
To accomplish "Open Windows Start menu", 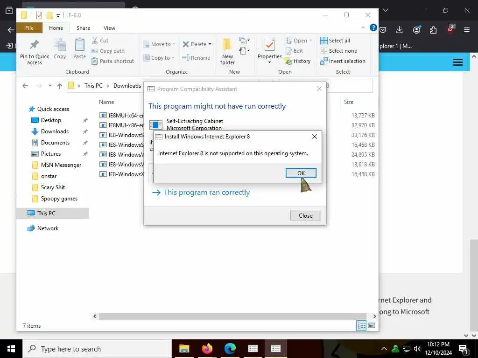I will pos(11,349).
